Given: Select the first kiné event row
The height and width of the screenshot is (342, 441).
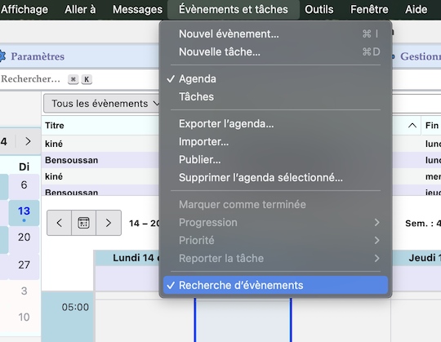Looking at the screenshot, I should [100, 144].
